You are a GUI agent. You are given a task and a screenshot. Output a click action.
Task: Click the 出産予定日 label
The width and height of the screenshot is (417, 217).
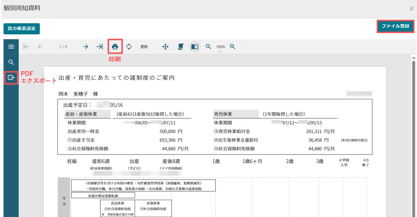click(x=77, y=105)
